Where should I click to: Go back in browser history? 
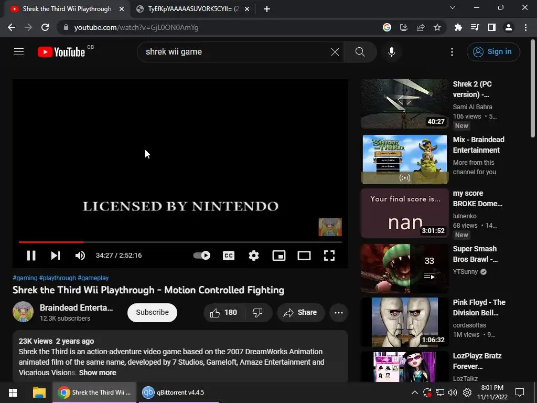[x=12, y=27]
